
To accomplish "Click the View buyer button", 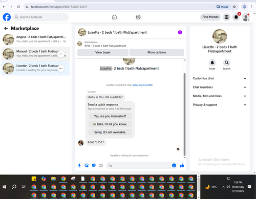I will pyautogui.click(x=103, y=53).
